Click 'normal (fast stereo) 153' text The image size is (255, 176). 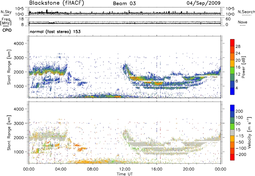coord(55,31)
